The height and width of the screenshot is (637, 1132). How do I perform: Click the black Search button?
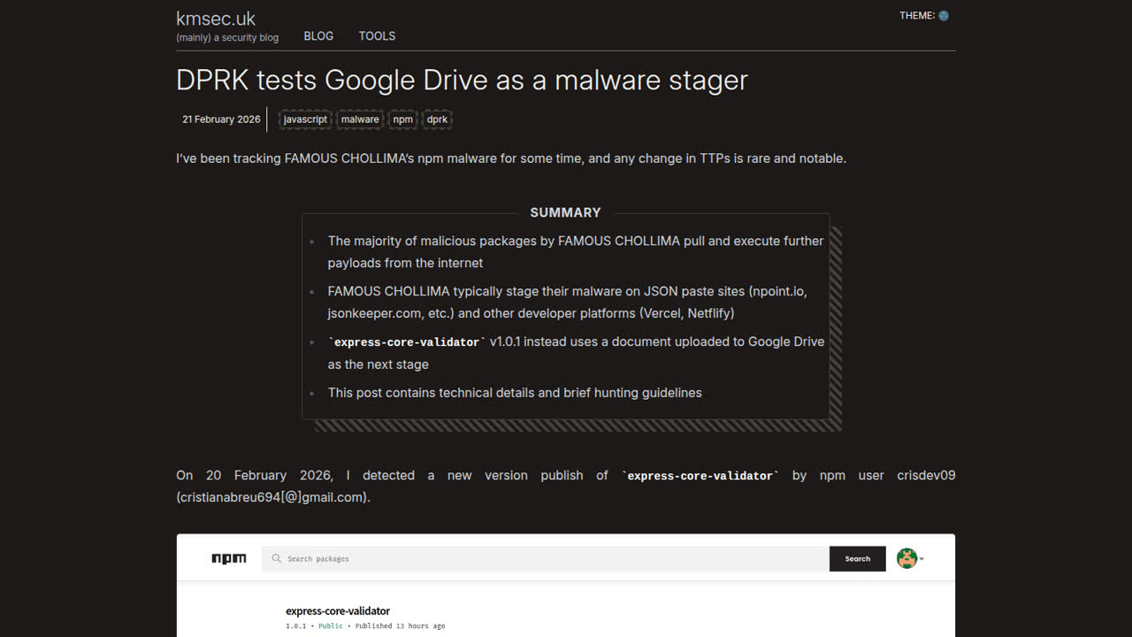[x=858, y=558]
